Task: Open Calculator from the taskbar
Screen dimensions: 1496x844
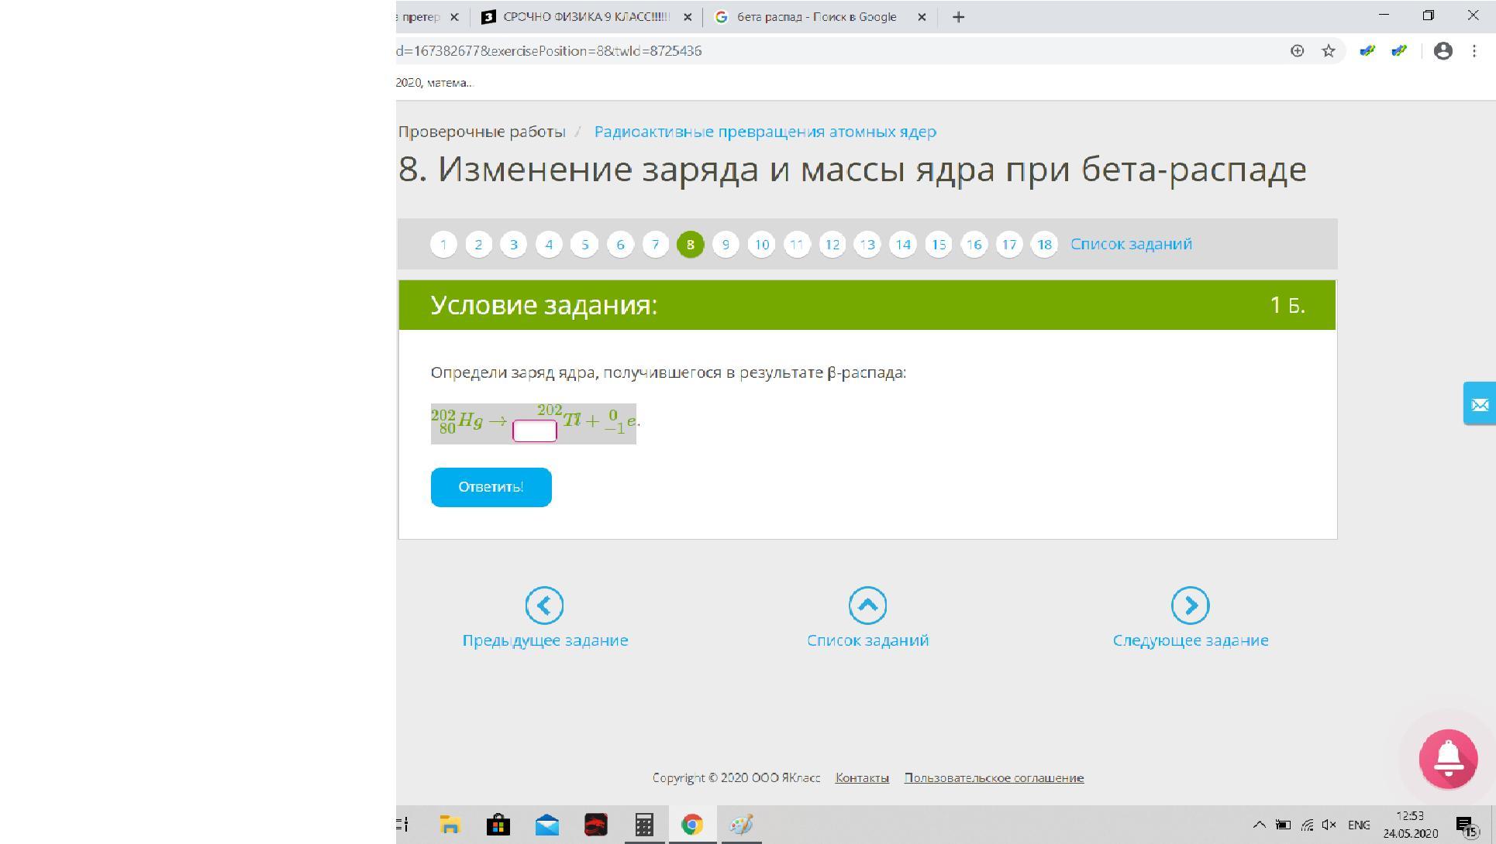Action: 644,825
